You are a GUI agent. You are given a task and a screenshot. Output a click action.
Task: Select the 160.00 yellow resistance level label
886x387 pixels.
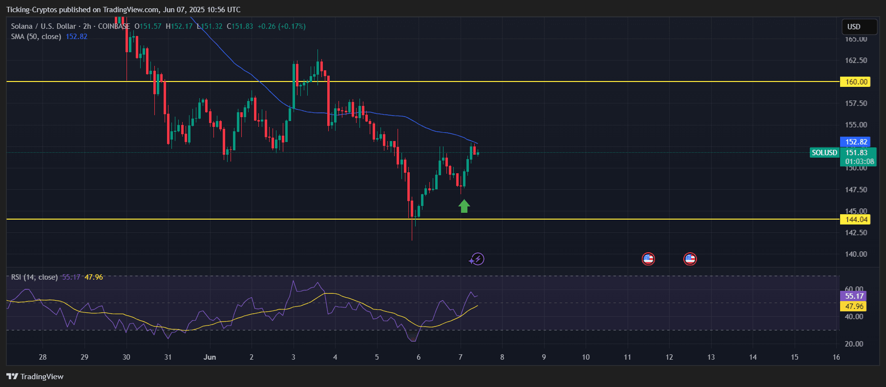click(856, 82)
